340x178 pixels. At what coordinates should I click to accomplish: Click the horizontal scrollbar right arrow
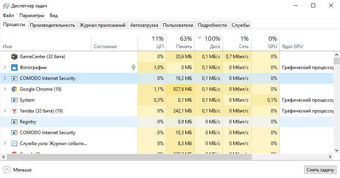point(330,157)
